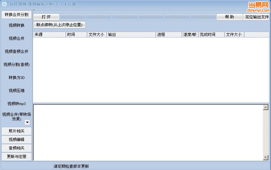Click 断点续转(从上次停止位置) button
Image resolution: width=271 pixels, height=170 pixels.
59,25
